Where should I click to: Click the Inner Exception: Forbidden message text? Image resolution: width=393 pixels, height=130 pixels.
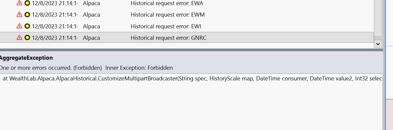(139, 68)
